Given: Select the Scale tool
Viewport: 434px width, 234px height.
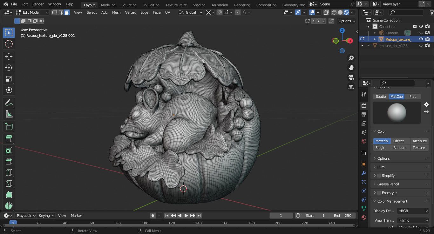Looking at the screenshot, I should tap(9, 79).
